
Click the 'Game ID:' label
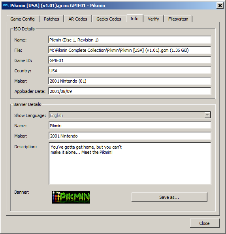tap(23, 60)
